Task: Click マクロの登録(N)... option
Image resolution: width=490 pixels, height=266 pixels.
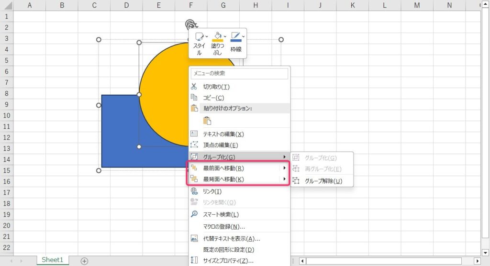Action: click(x=224, y=226)
